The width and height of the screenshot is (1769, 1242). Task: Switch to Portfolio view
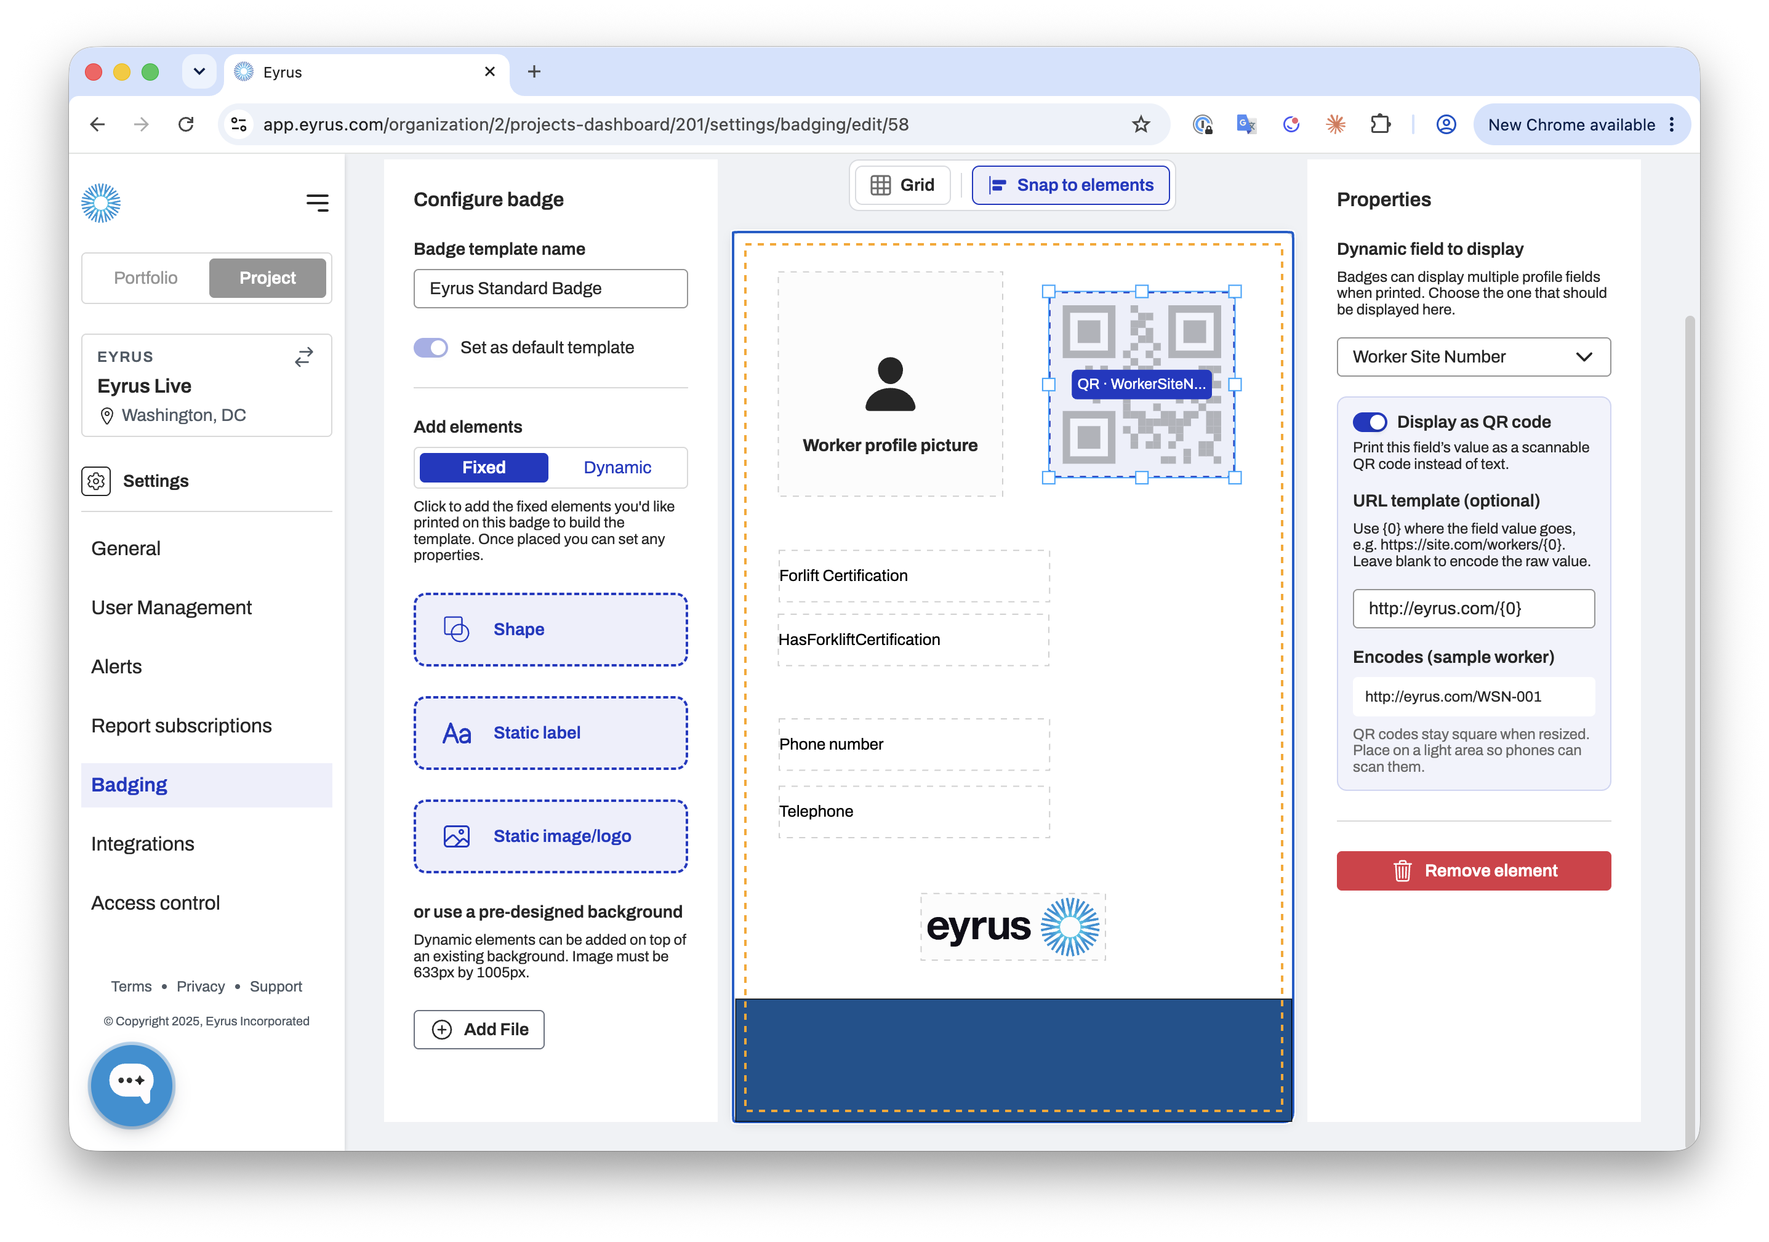click(x=146, y=278)
